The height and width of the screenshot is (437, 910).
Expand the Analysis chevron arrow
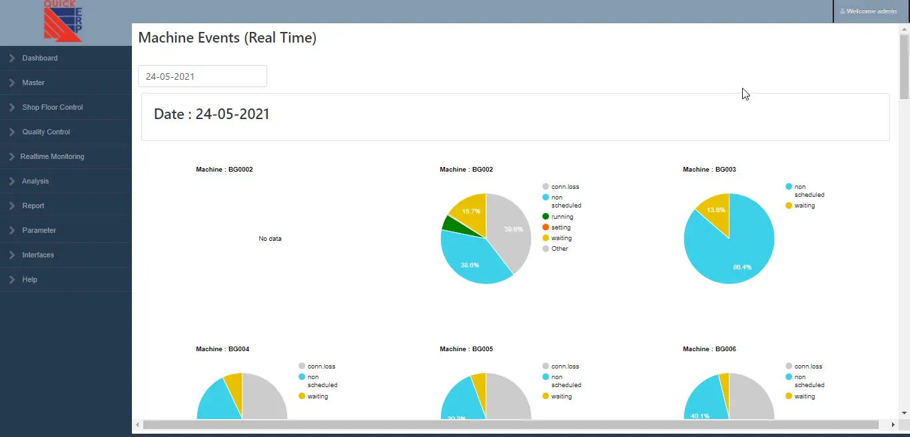pyautogui.click(x=12, y=181)
